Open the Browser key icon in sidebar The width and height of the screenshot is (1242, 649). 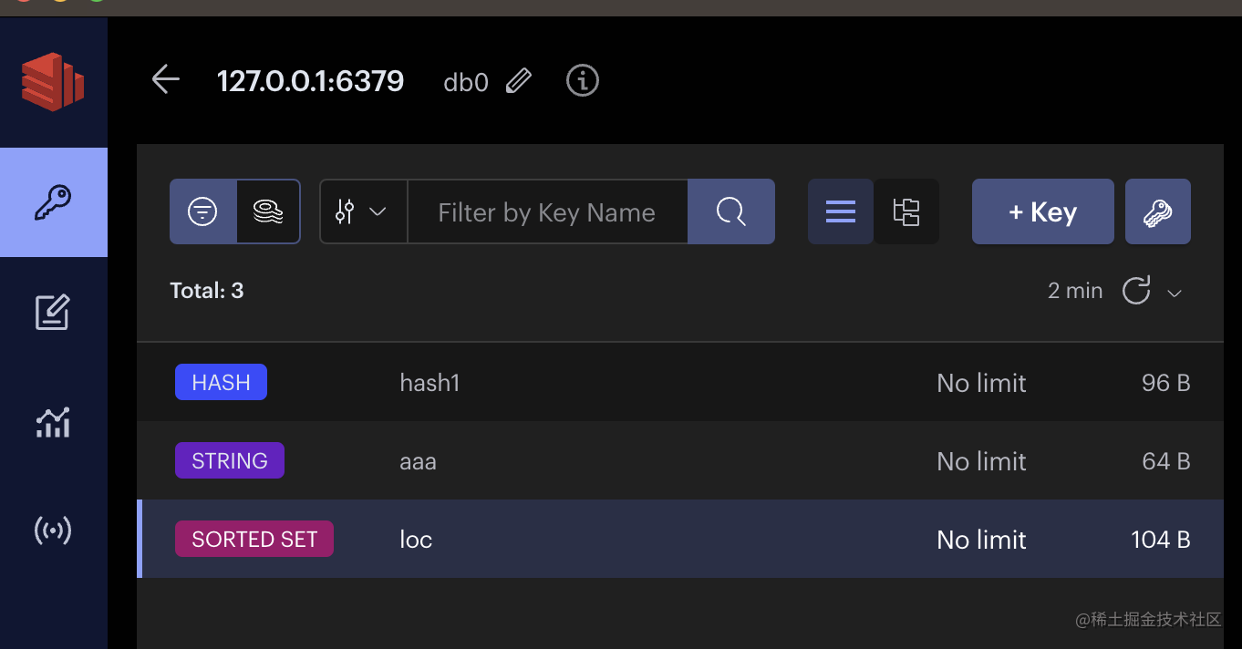pos(53,202)
